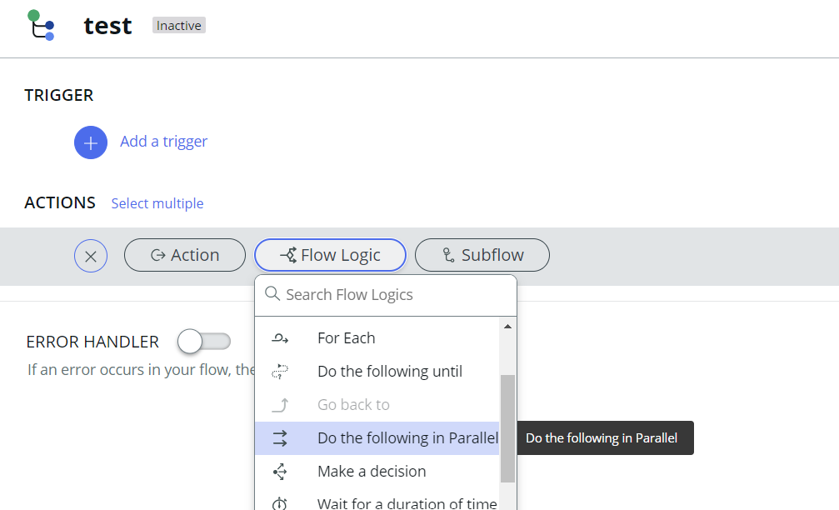The image size is (839, 510).
Task: Open the Subflow picker
Action: tap(482, 255)
